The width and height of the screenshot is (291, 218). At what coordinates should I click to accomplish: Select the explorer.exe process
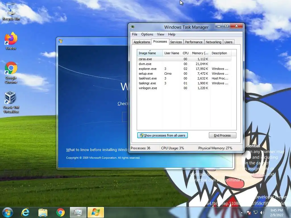click(184, 69)
